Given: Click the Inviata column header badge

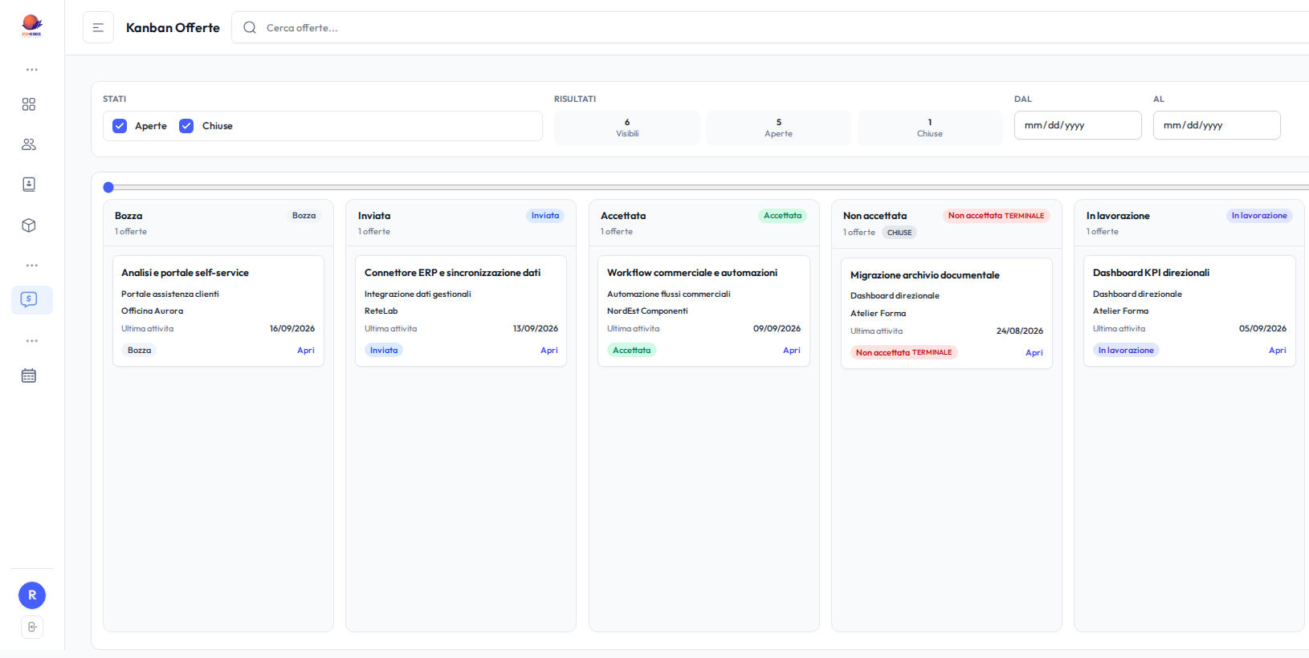Looking at the screenshot, I should 545,216.
